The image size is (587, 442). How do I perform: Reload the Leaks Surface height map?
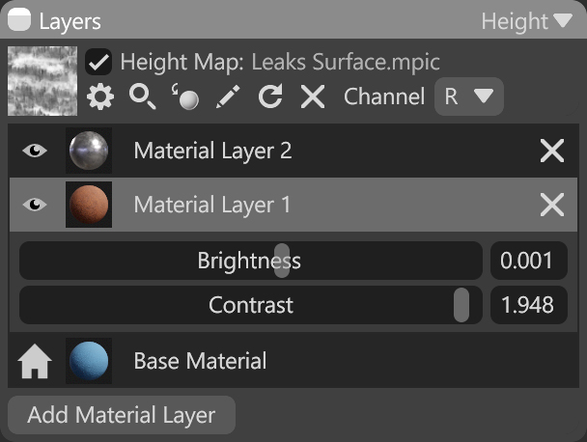270,97
